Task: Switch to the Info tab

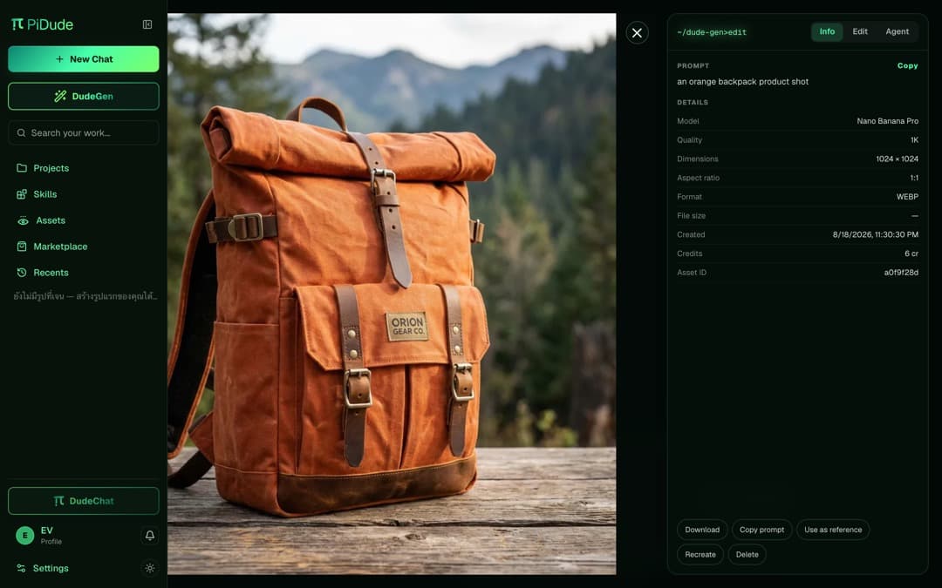Action: point(827,32)
